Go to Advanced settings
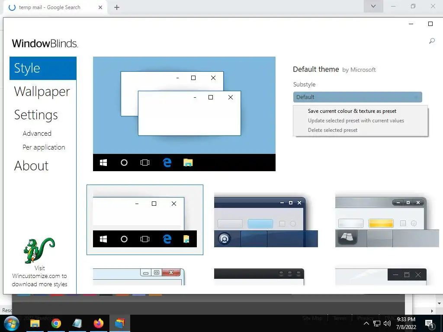 click(37, 133)
